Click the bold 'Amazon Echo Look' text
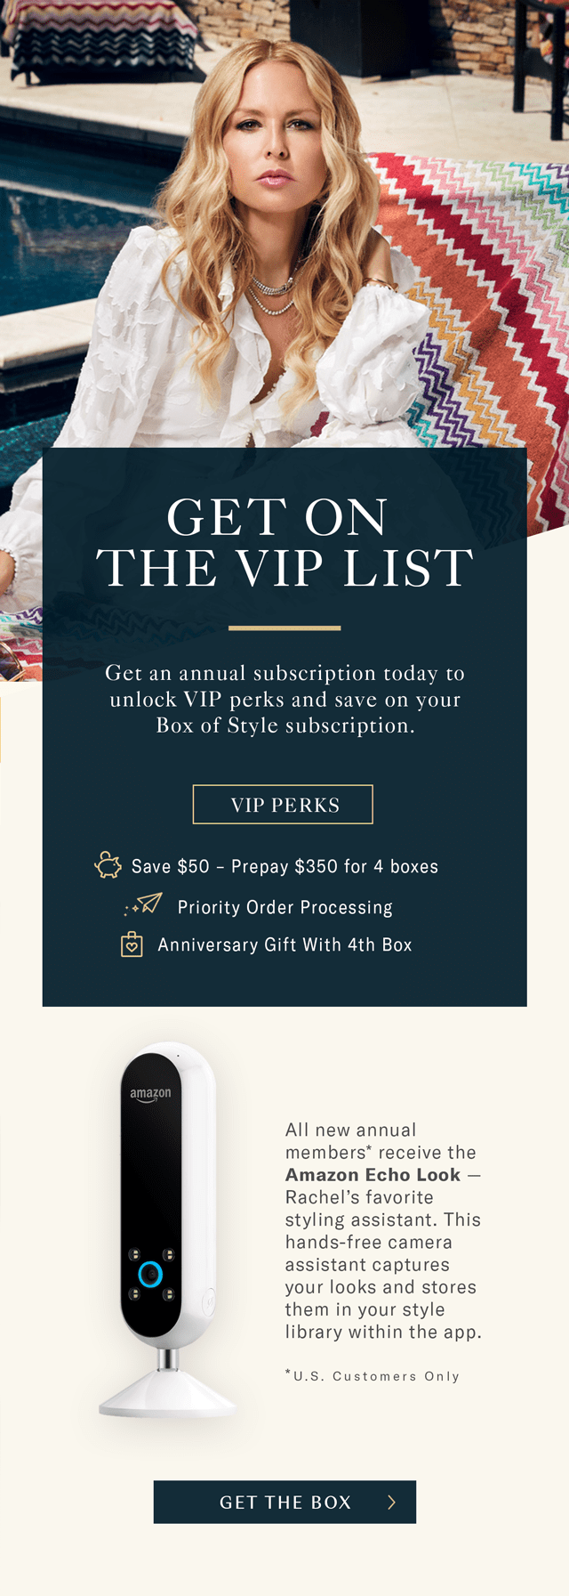Viewport: 569px width, 1596px height. (373, 1175)
